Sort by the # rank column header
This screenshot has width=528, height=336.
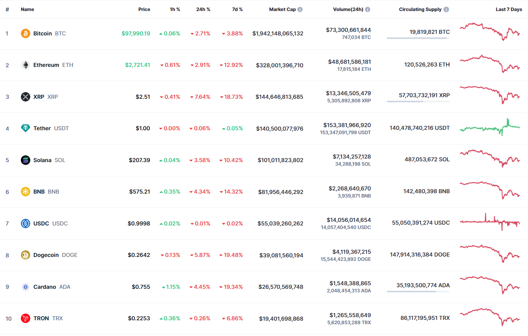pos(7,9)
